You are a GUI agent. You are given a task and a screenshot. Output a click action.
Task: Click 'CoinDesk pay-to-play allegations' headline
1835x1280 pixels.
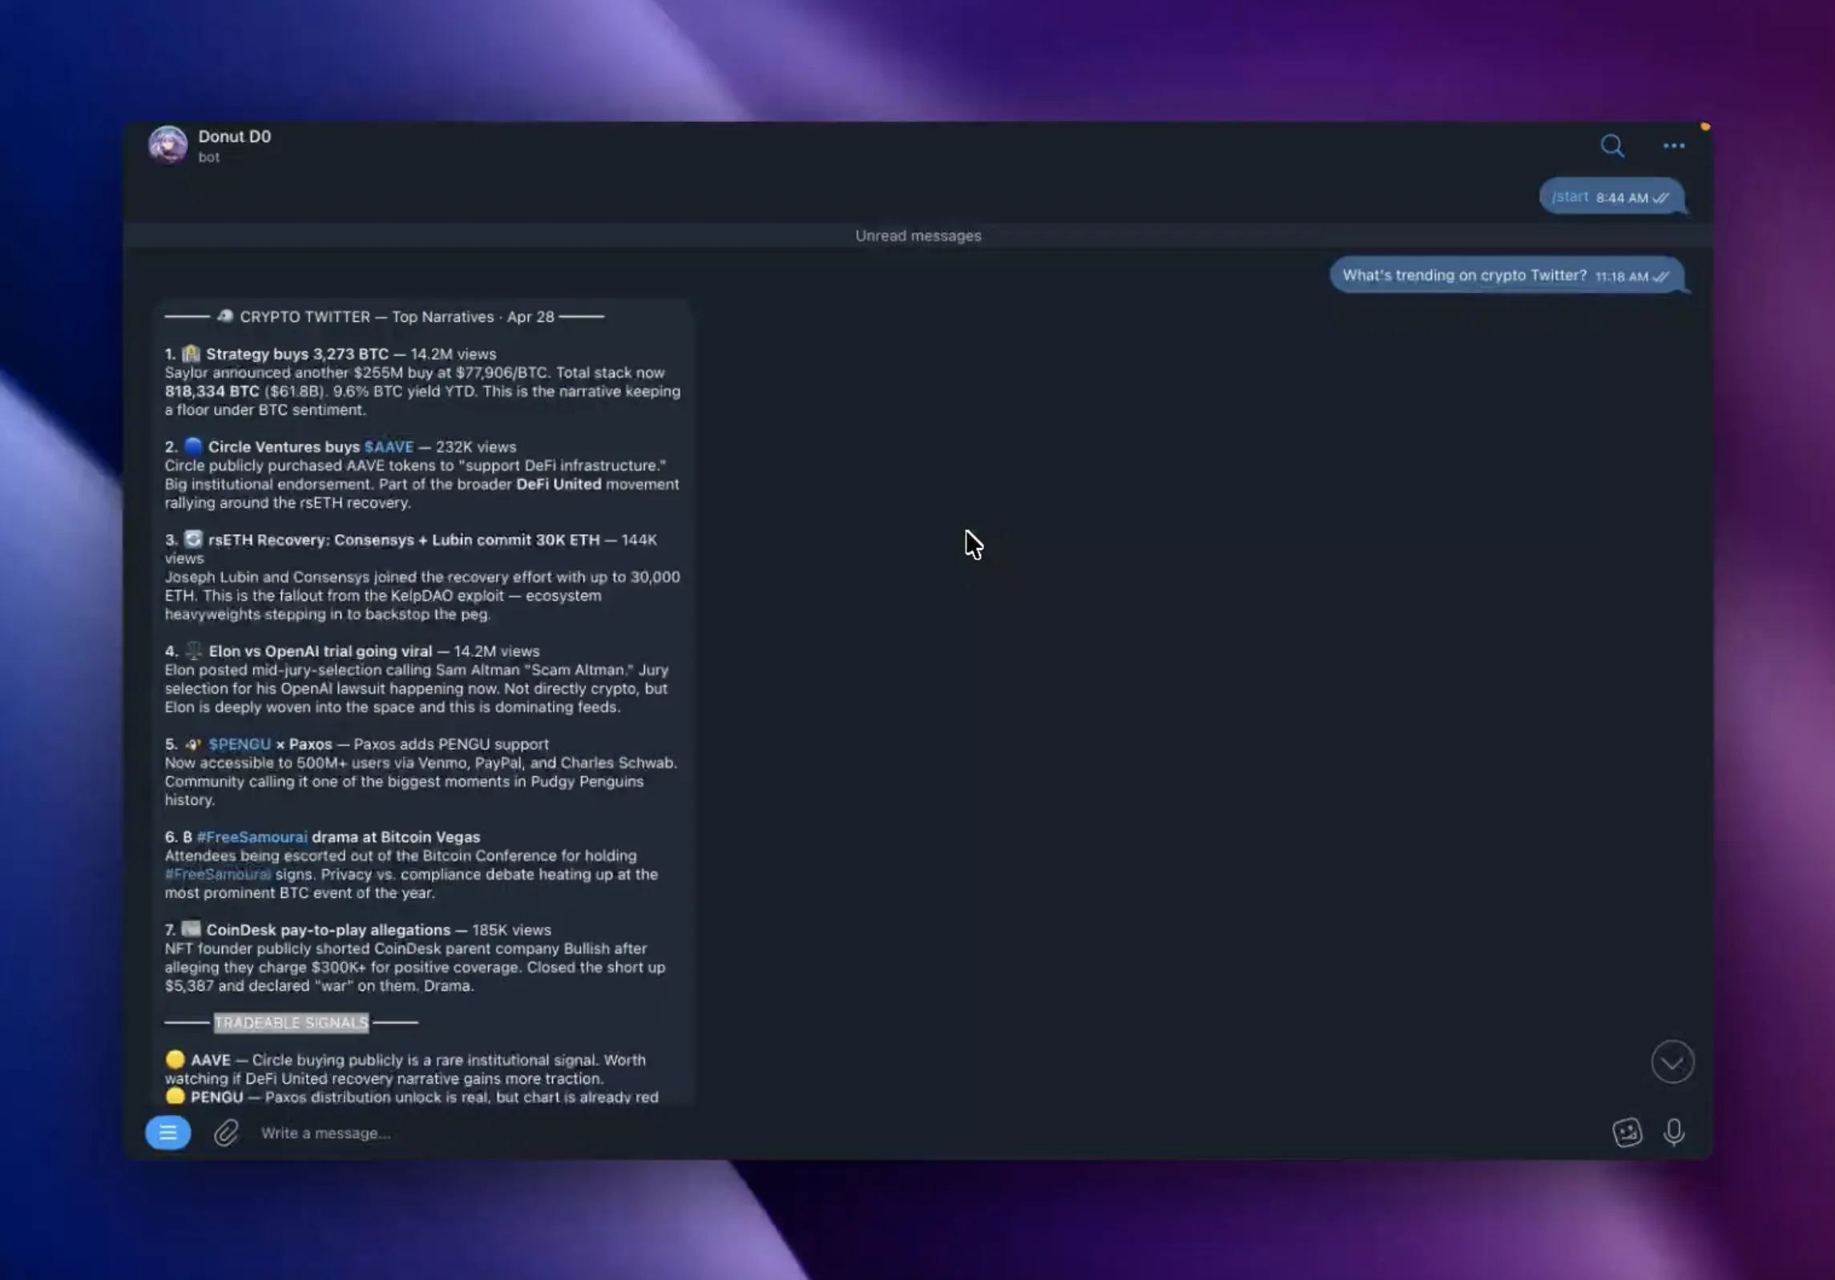328,930
